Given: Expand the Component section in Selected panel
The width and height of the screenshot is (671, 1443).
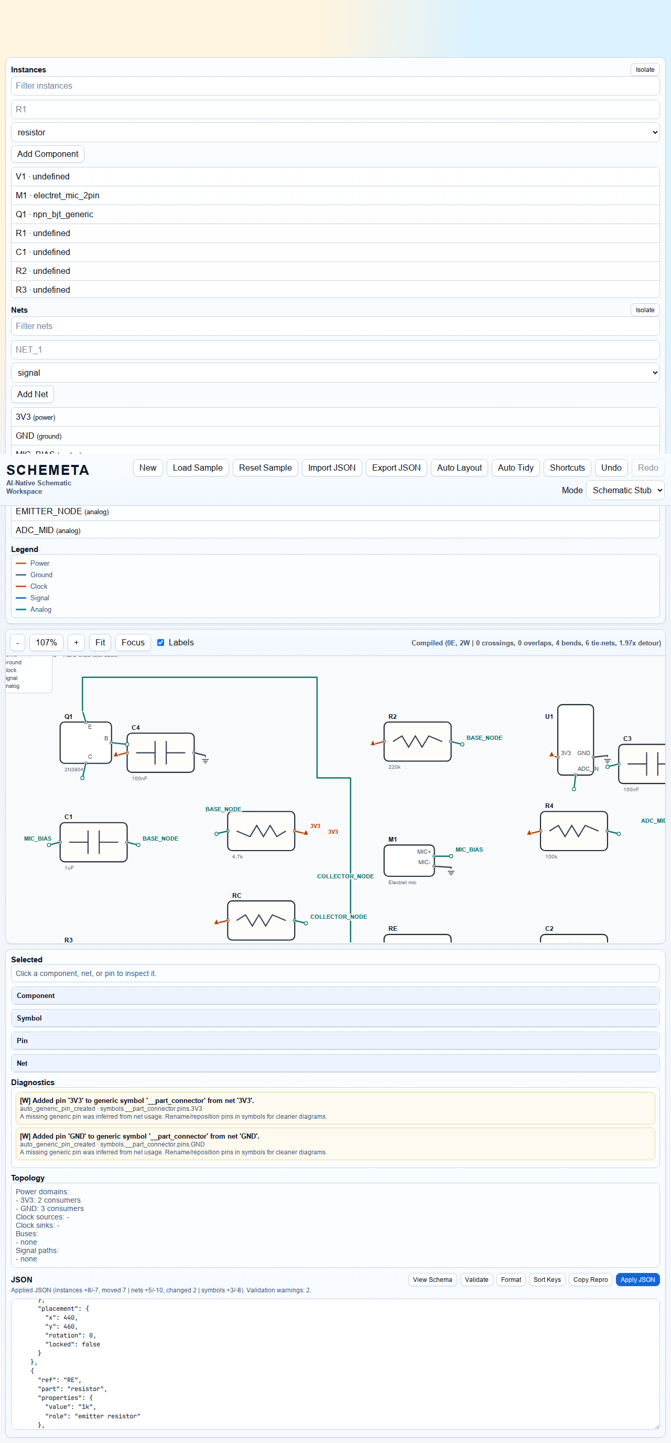Looking at the screenshot, I should (335, 995).
